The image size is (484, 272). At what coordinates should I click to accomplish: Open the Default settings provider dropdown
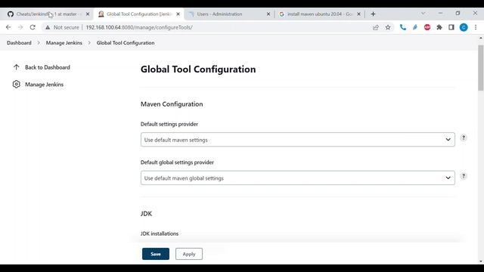(297, 140)
